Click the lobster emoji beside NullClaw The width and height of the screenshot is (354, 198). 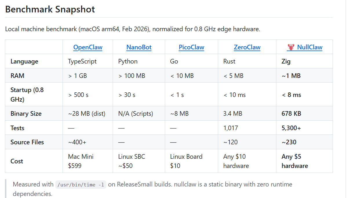click(291, 47)
